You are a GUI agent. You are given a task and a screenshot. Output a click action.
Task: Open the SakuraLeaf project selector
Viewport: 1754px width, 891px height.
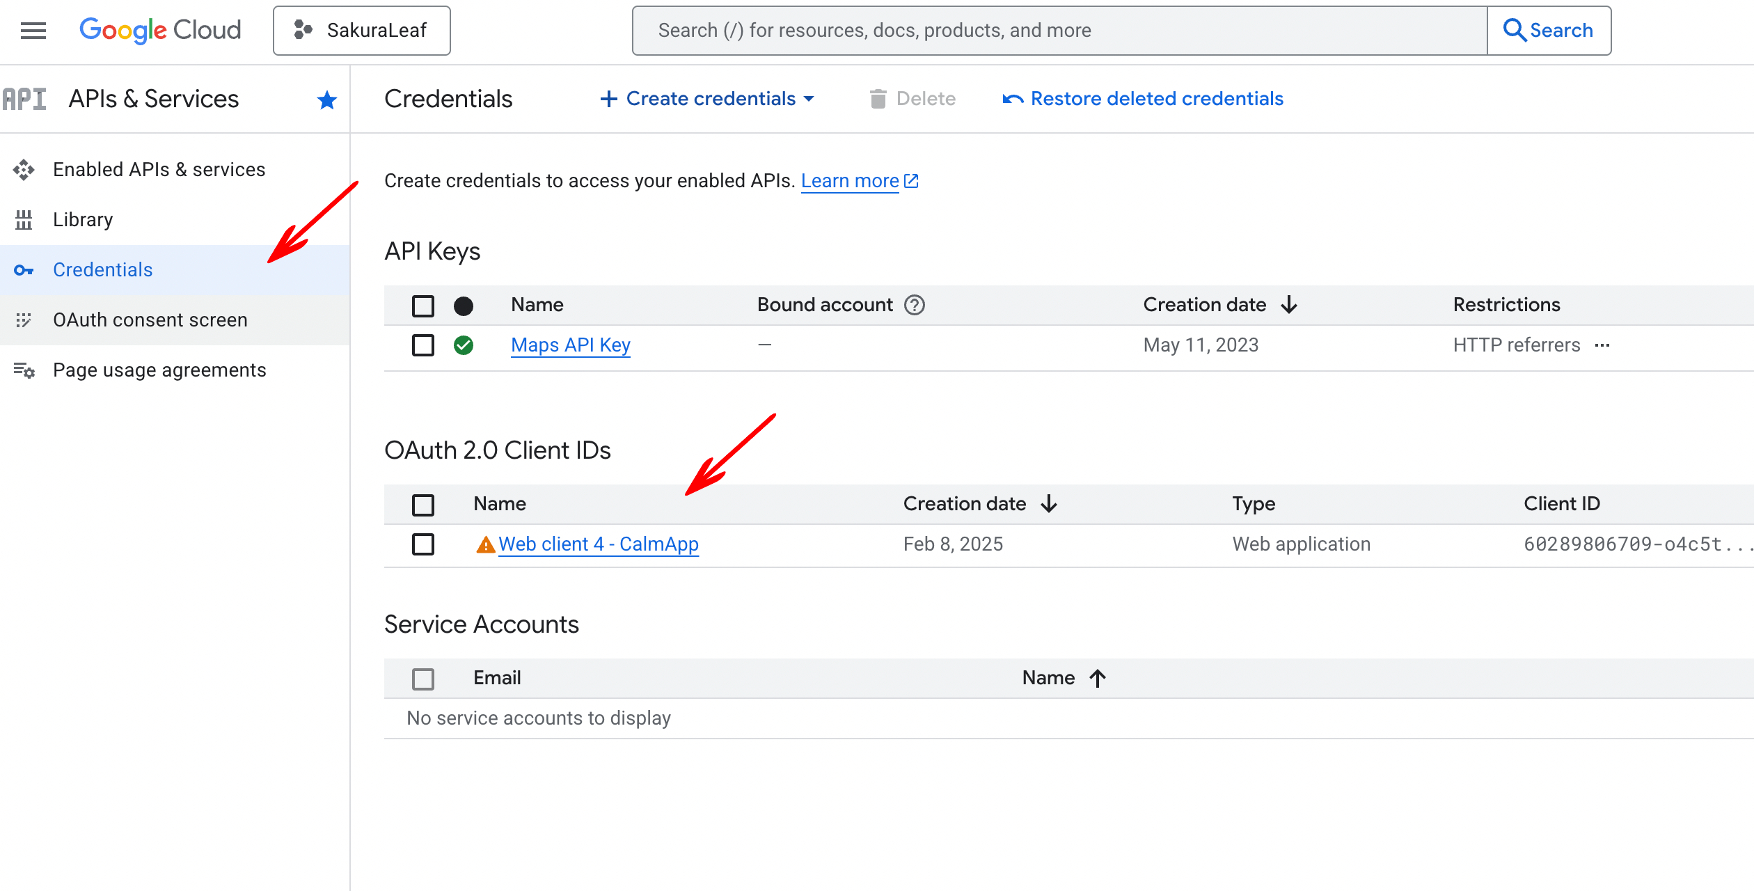coord(361,31)
